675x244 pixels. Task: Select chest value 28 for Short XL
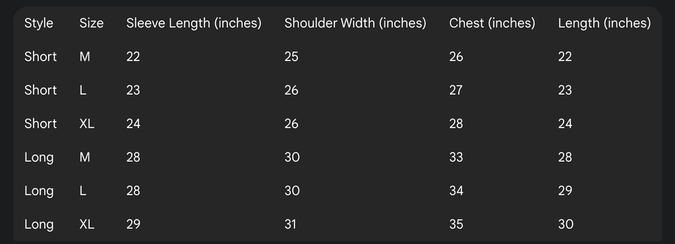[x=456, y=124]
